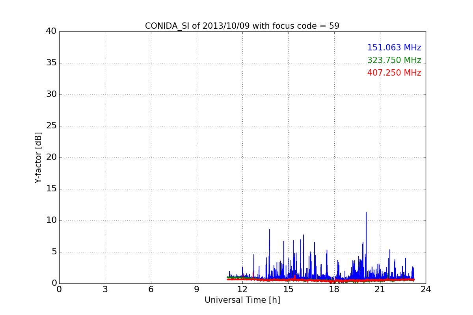Click the x-axis tick label 24
This screenshot has height=315, width=473.
(426, 289)
